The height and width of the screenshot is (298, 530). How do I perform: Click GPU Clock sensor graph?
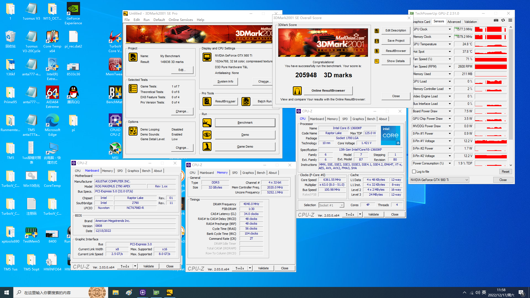(491, 29)
